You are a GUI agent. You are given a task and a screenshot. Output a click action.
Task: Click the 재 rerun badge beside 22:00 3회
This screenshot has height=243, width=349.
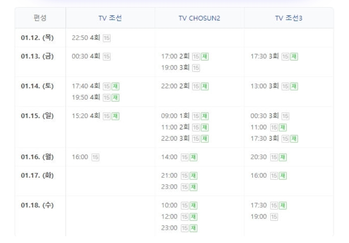pyautogui.click(x=205, y=139)
